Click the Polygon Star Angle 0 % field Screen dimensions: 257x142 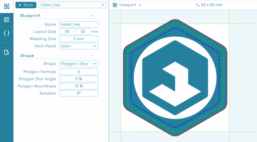pyautogui.click(x=79, y=79)
